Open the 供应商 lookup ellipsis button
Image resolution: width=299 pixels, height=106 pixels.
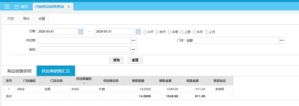click(134, 40)
